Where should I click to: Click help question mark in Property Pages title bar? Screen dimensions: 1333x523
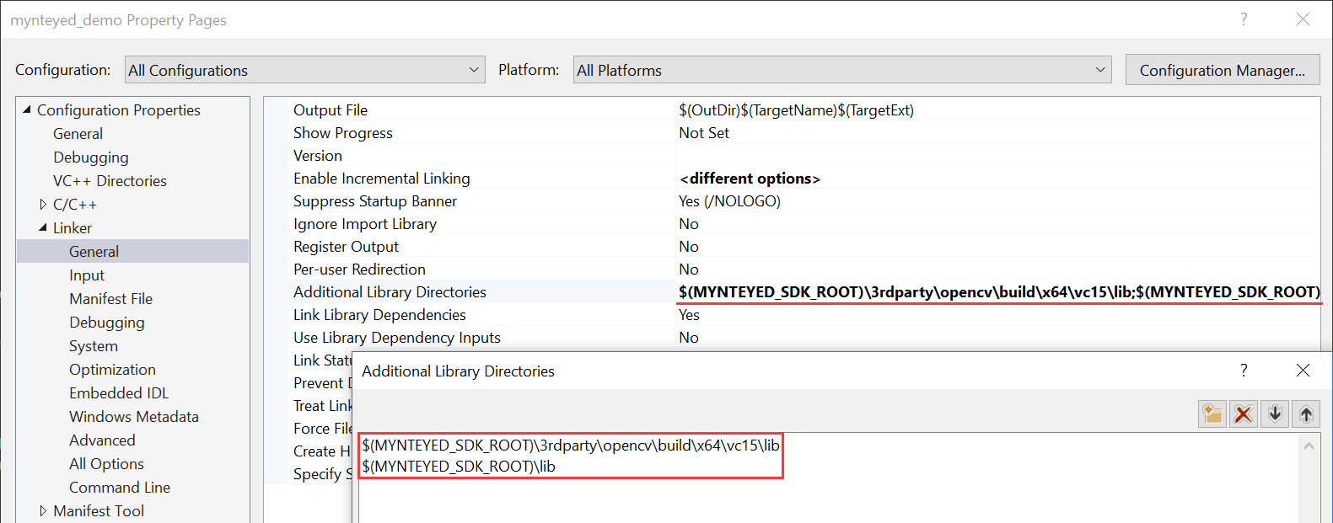pos(1244,19)
